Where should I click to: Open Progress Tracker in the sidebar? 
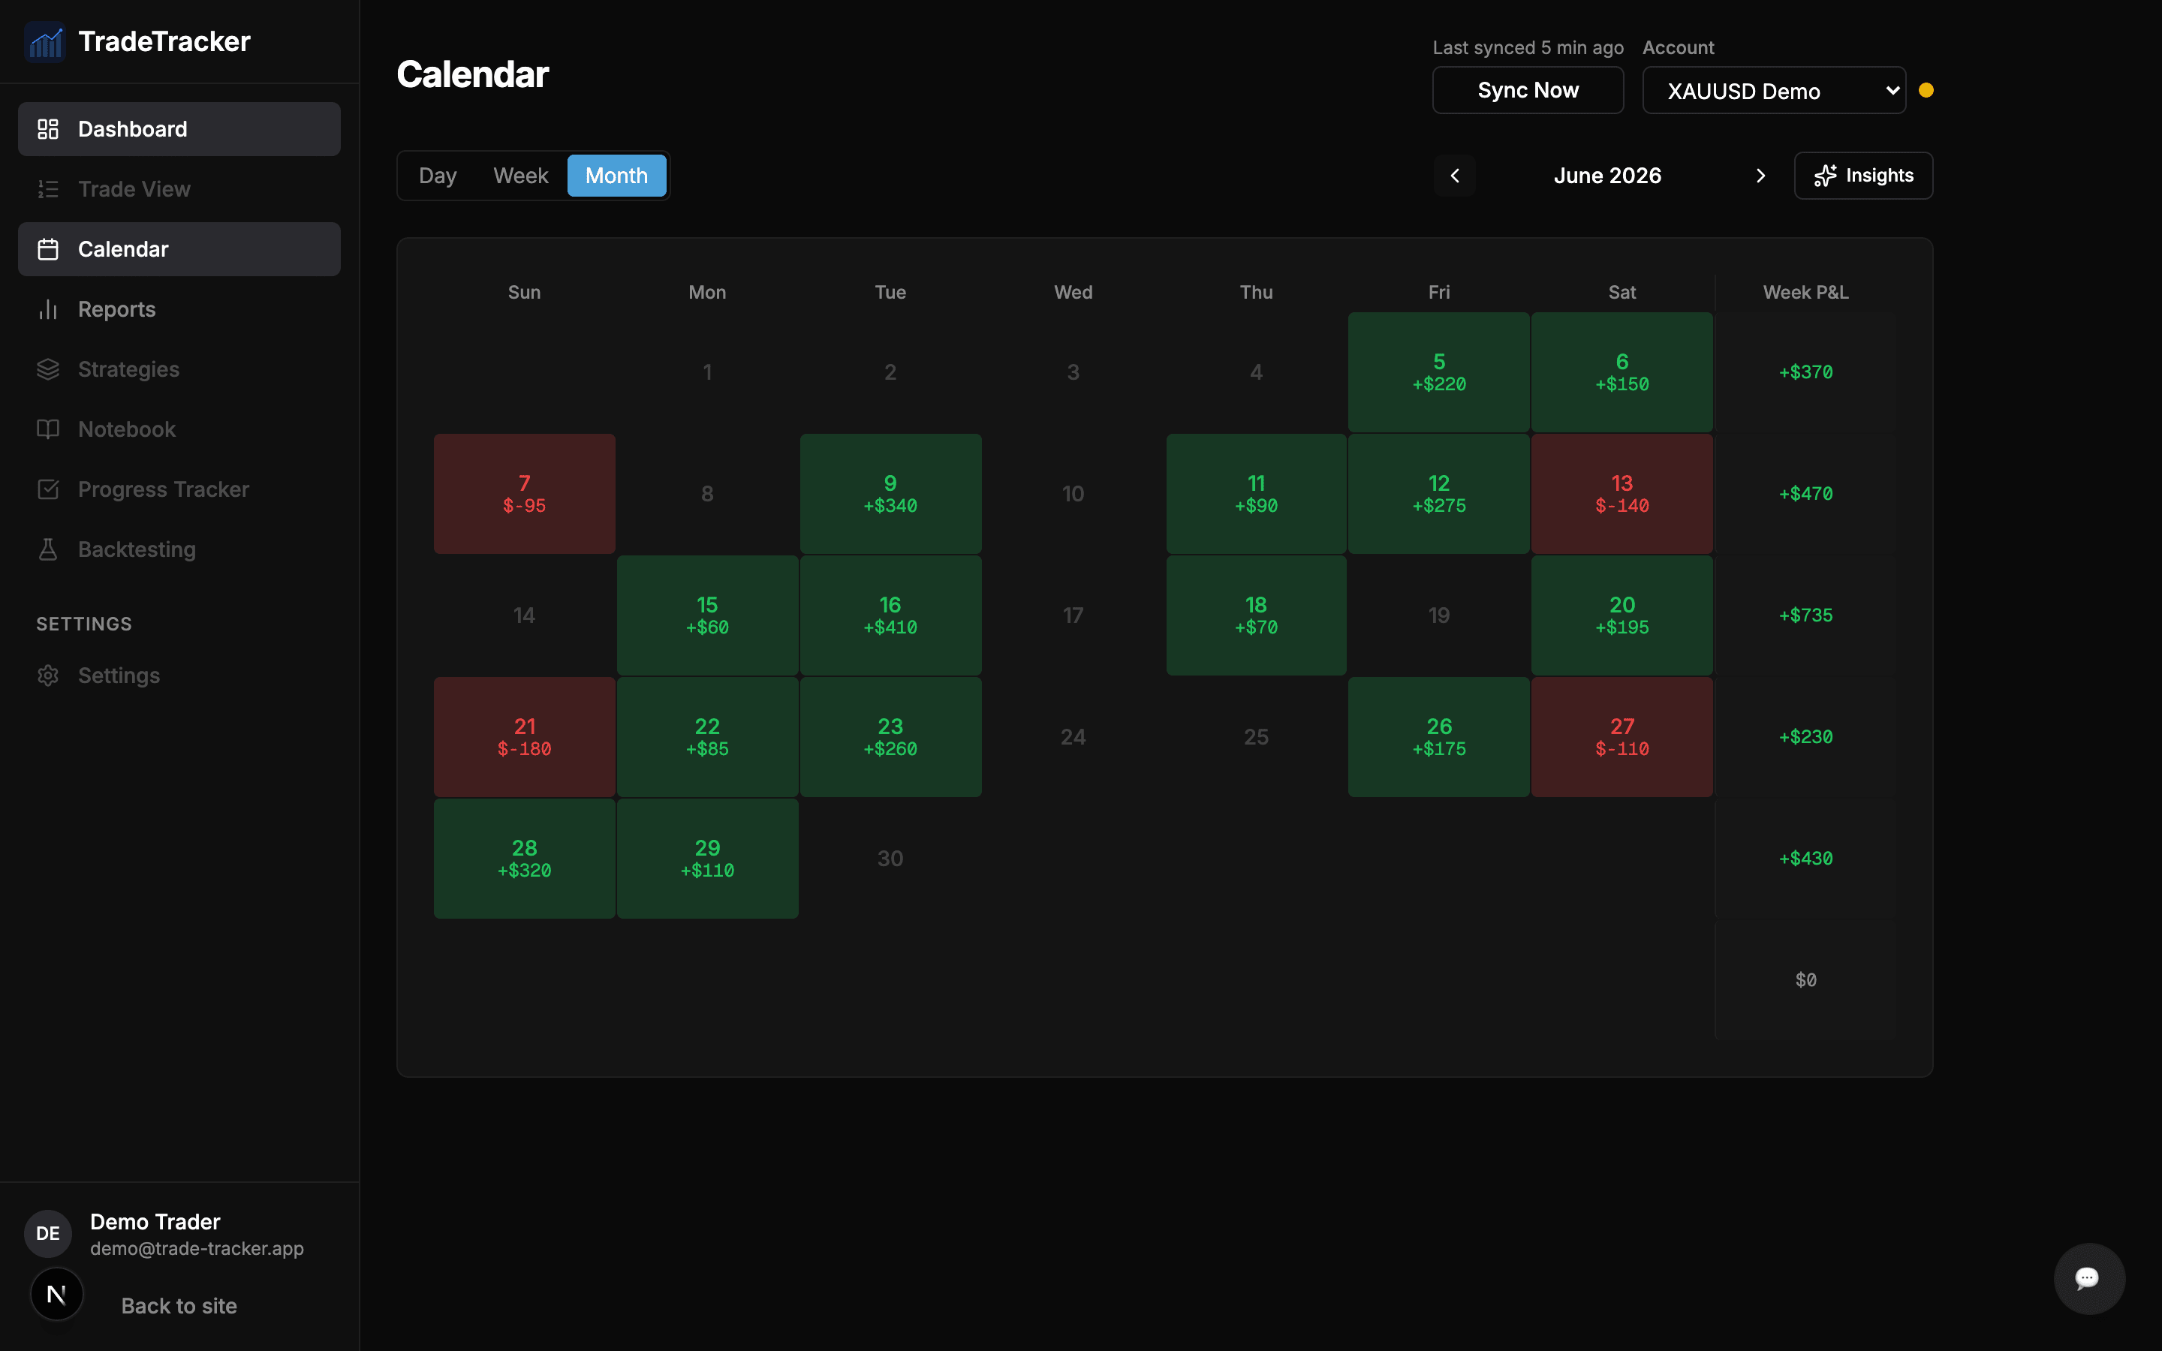point(179,489)
